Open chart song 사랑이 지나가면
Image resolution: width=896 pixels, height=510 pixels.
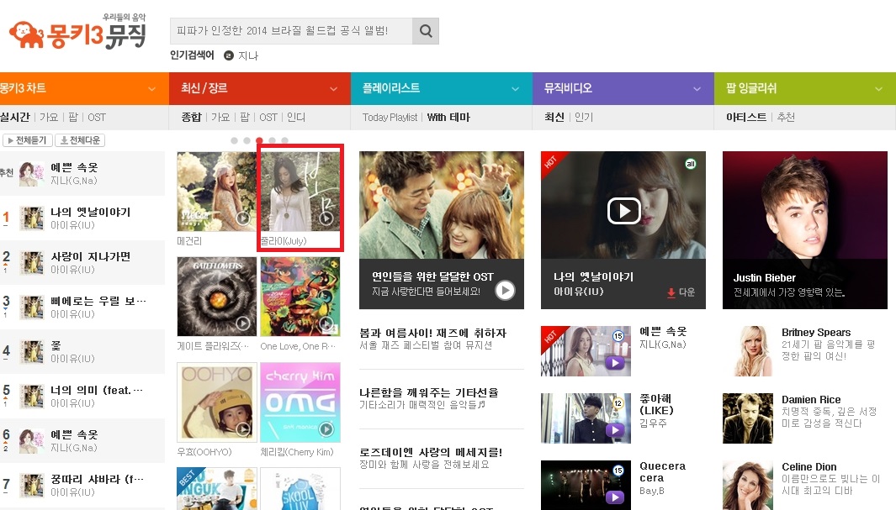click(x=90, y=257)
